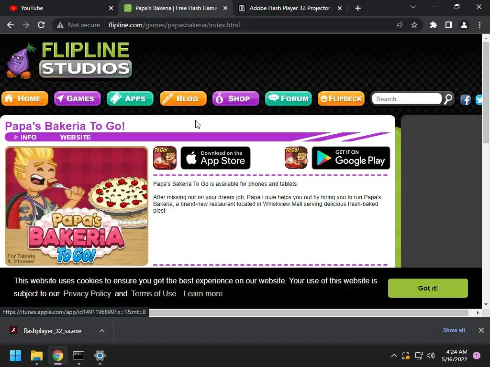The image size is (490, 367).
Task: Open the Extensions puzzle icon
Action: 434,25
